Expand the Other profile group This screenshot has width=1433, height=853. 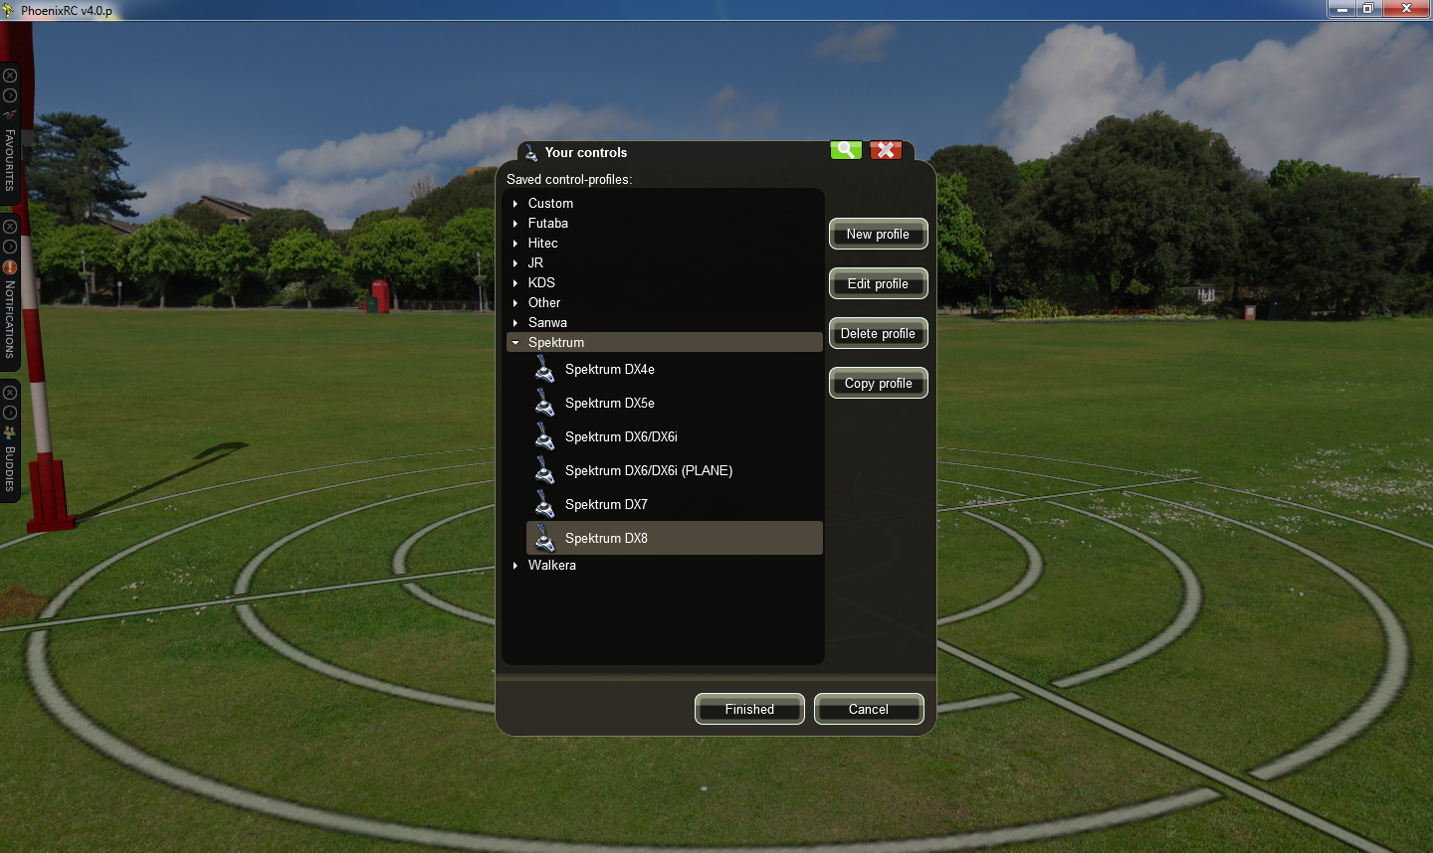pyautogui.click(x=515, y=303)
